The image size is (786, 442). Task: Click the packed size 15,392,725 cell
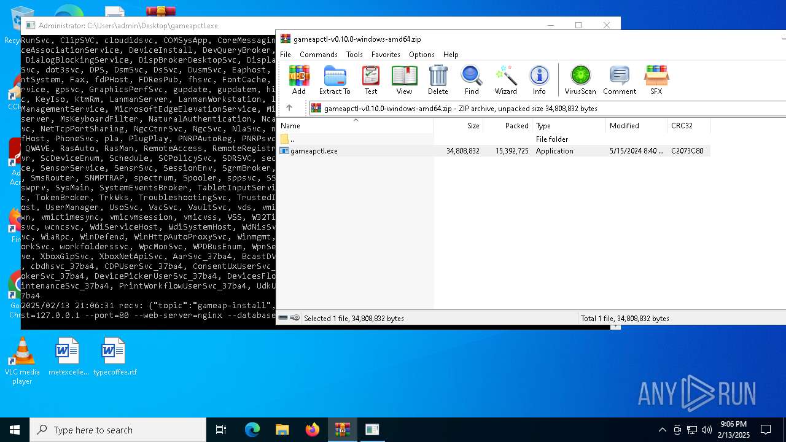pyautogui.click(x=512, y=151)
